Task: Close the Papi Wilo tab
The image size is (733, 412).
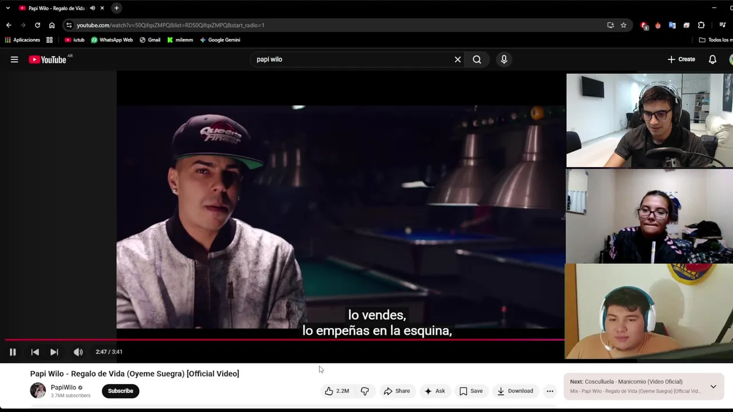Action: click(x=102, y=8)
